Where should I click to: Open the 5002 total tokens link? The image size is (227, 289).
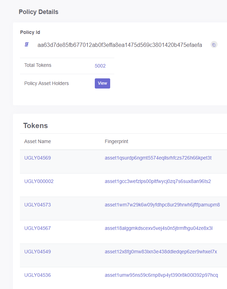click(x=100, y=66)
